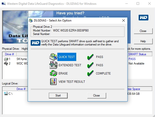Select the C:\ logical drive entry
The height and width of the screenshot is (117, 155).
tap(8, 93)
